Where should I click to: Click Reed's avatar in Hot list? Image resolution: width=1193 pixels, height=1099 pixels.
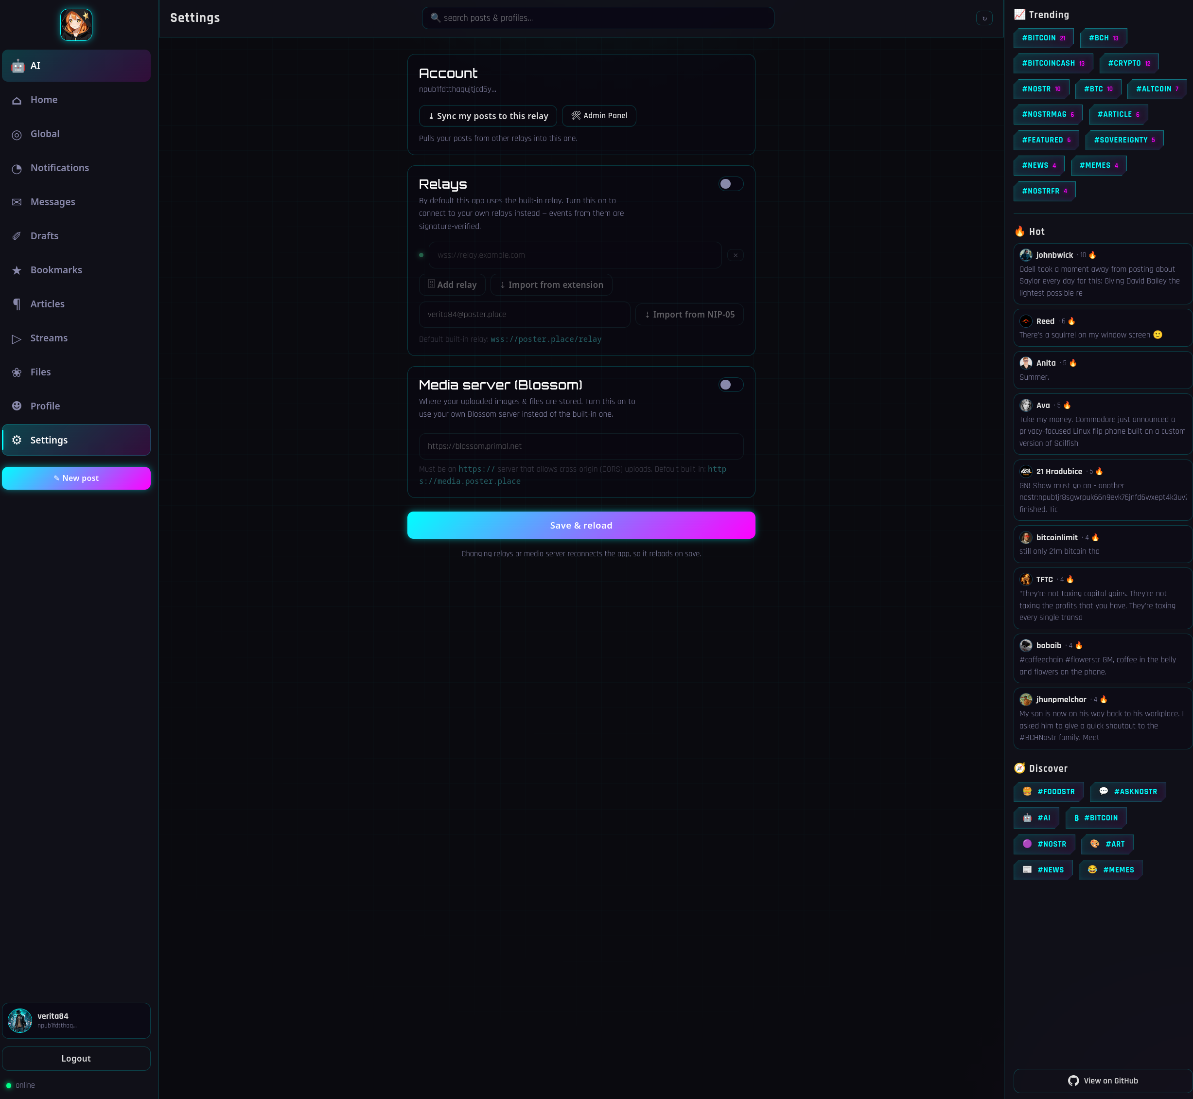point(1026,321)
